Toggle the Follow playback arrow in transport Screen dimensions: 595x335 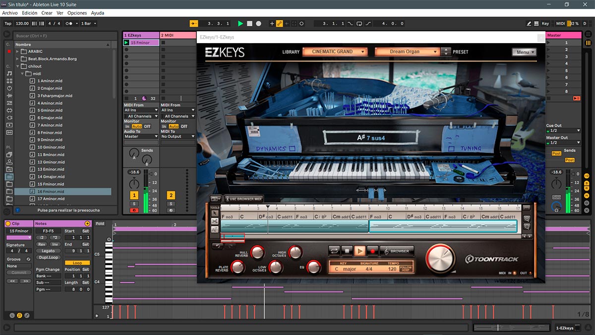[194, 23]
